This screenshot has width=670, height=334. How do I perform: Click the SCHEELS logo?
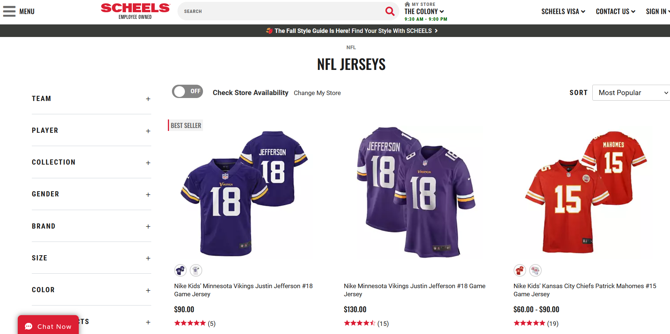[x=135, y=8]
